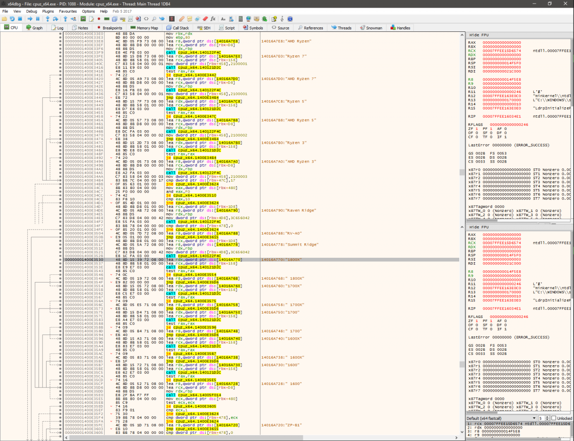Click the Step Over toolbar icon
This screenshot has width=574, height=441.
pos(55,19)
